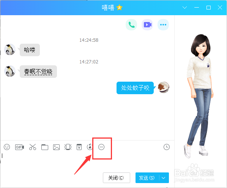Image resolution: width=227 pixels, height=188 pixels.
Task: Click the penguin avatar beside 哈喽
Action: (x=10, y=50)
